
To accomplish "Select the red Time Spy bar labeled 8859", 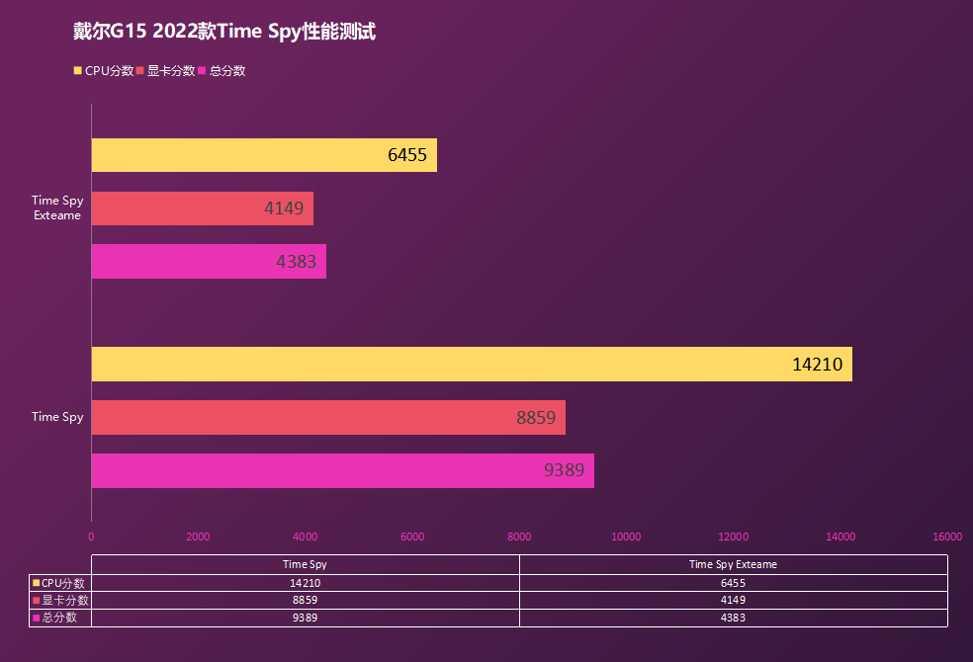I will (x=327, y=417).
